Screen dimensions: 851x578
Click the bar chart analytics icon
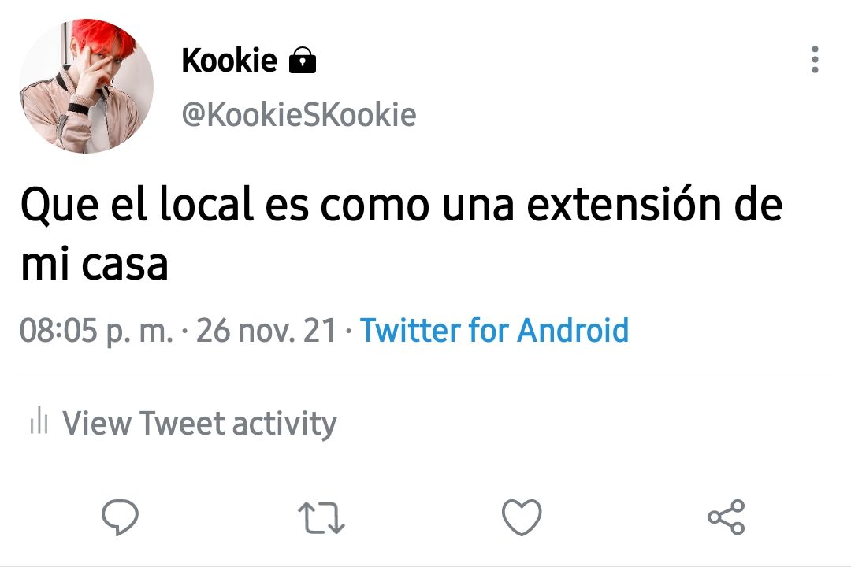(x=39, y=421)
